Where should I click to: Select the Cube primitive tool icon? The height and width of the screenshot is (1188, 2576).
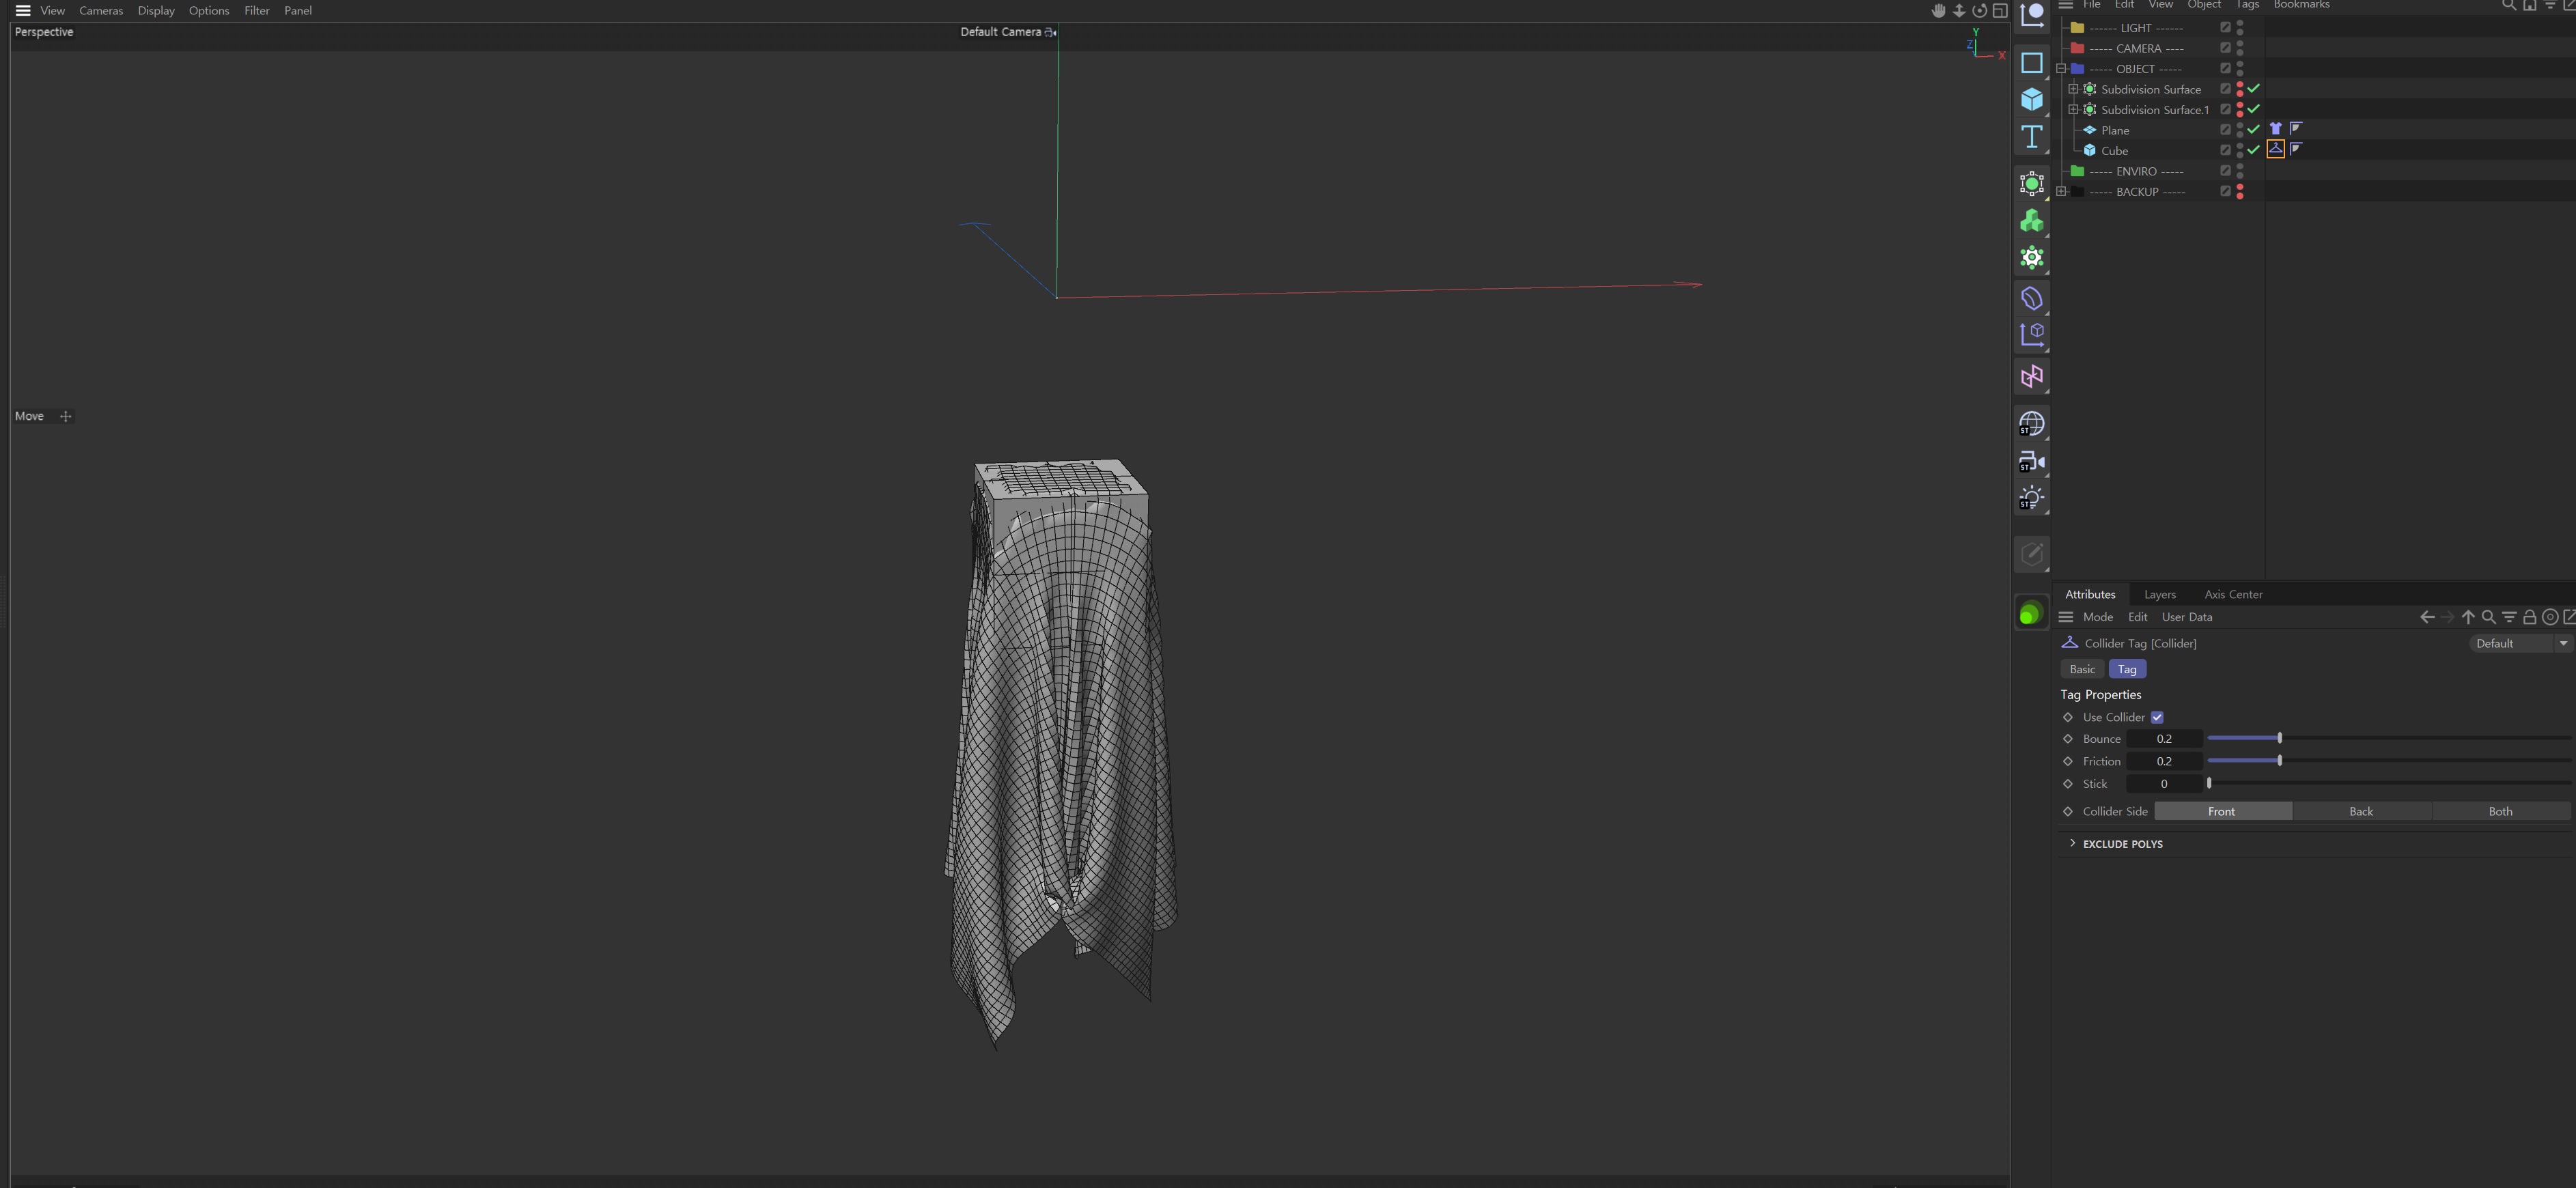pos(2031,99)
